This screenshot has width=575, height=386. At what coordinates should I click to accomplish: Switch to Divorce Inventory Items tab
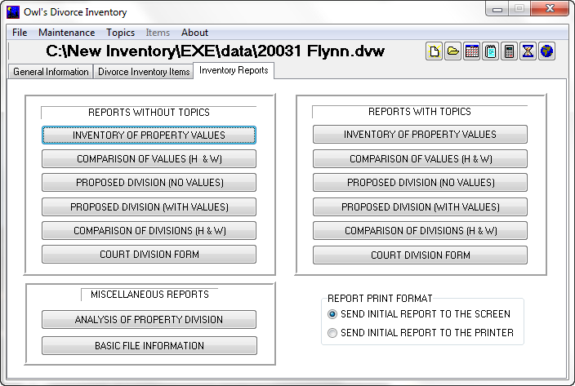(144, 72)
